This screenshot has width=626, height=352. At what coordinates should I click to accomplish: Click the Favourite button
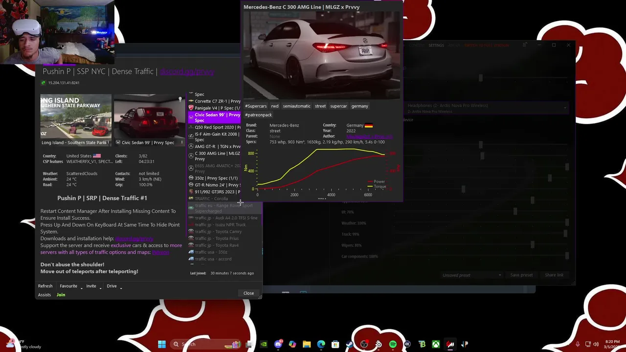tap(68, 286)
